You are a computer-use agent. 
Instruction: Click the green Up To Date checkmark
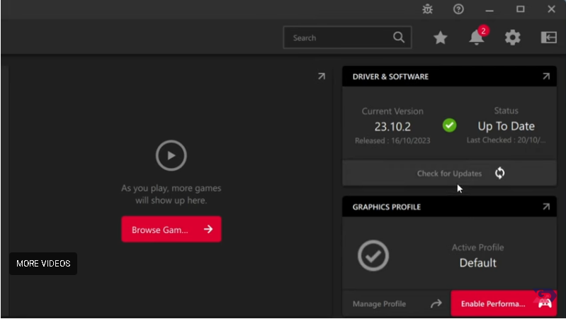449,125
